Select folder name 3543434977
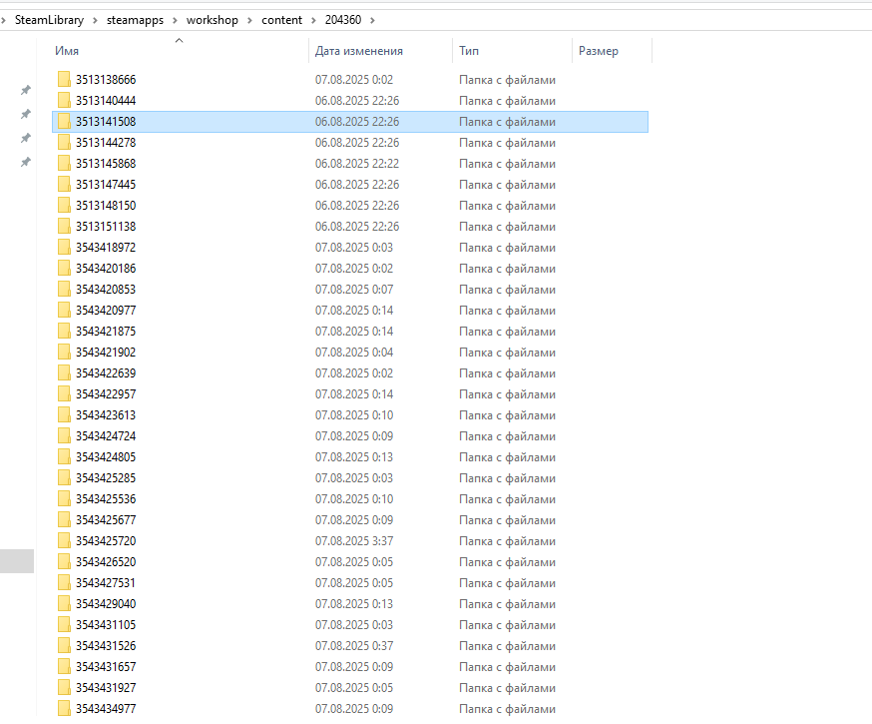The width and height of the screenshot is (872, 724). (106, 709)
